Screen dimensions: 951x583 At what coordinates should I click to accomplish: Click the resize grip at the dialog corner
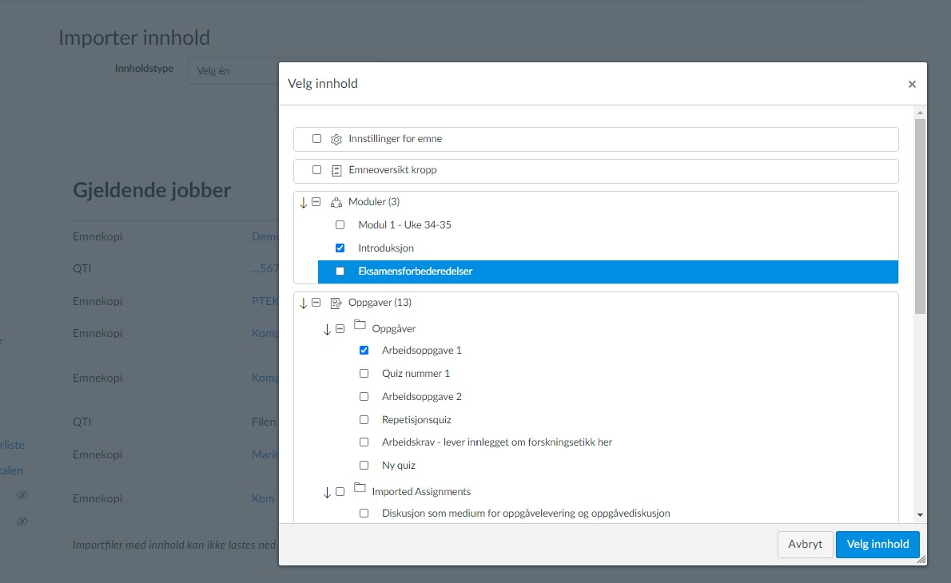922,560
